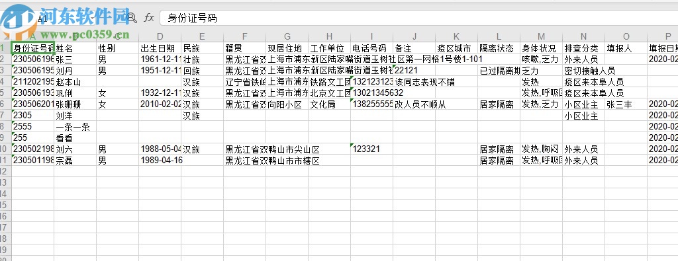Select the ID cell containing 2555

(x=33, y=126)
